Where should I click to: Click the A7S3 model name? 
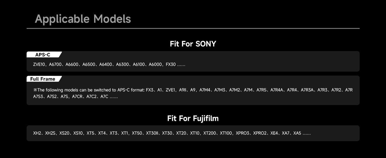[38, 97]
